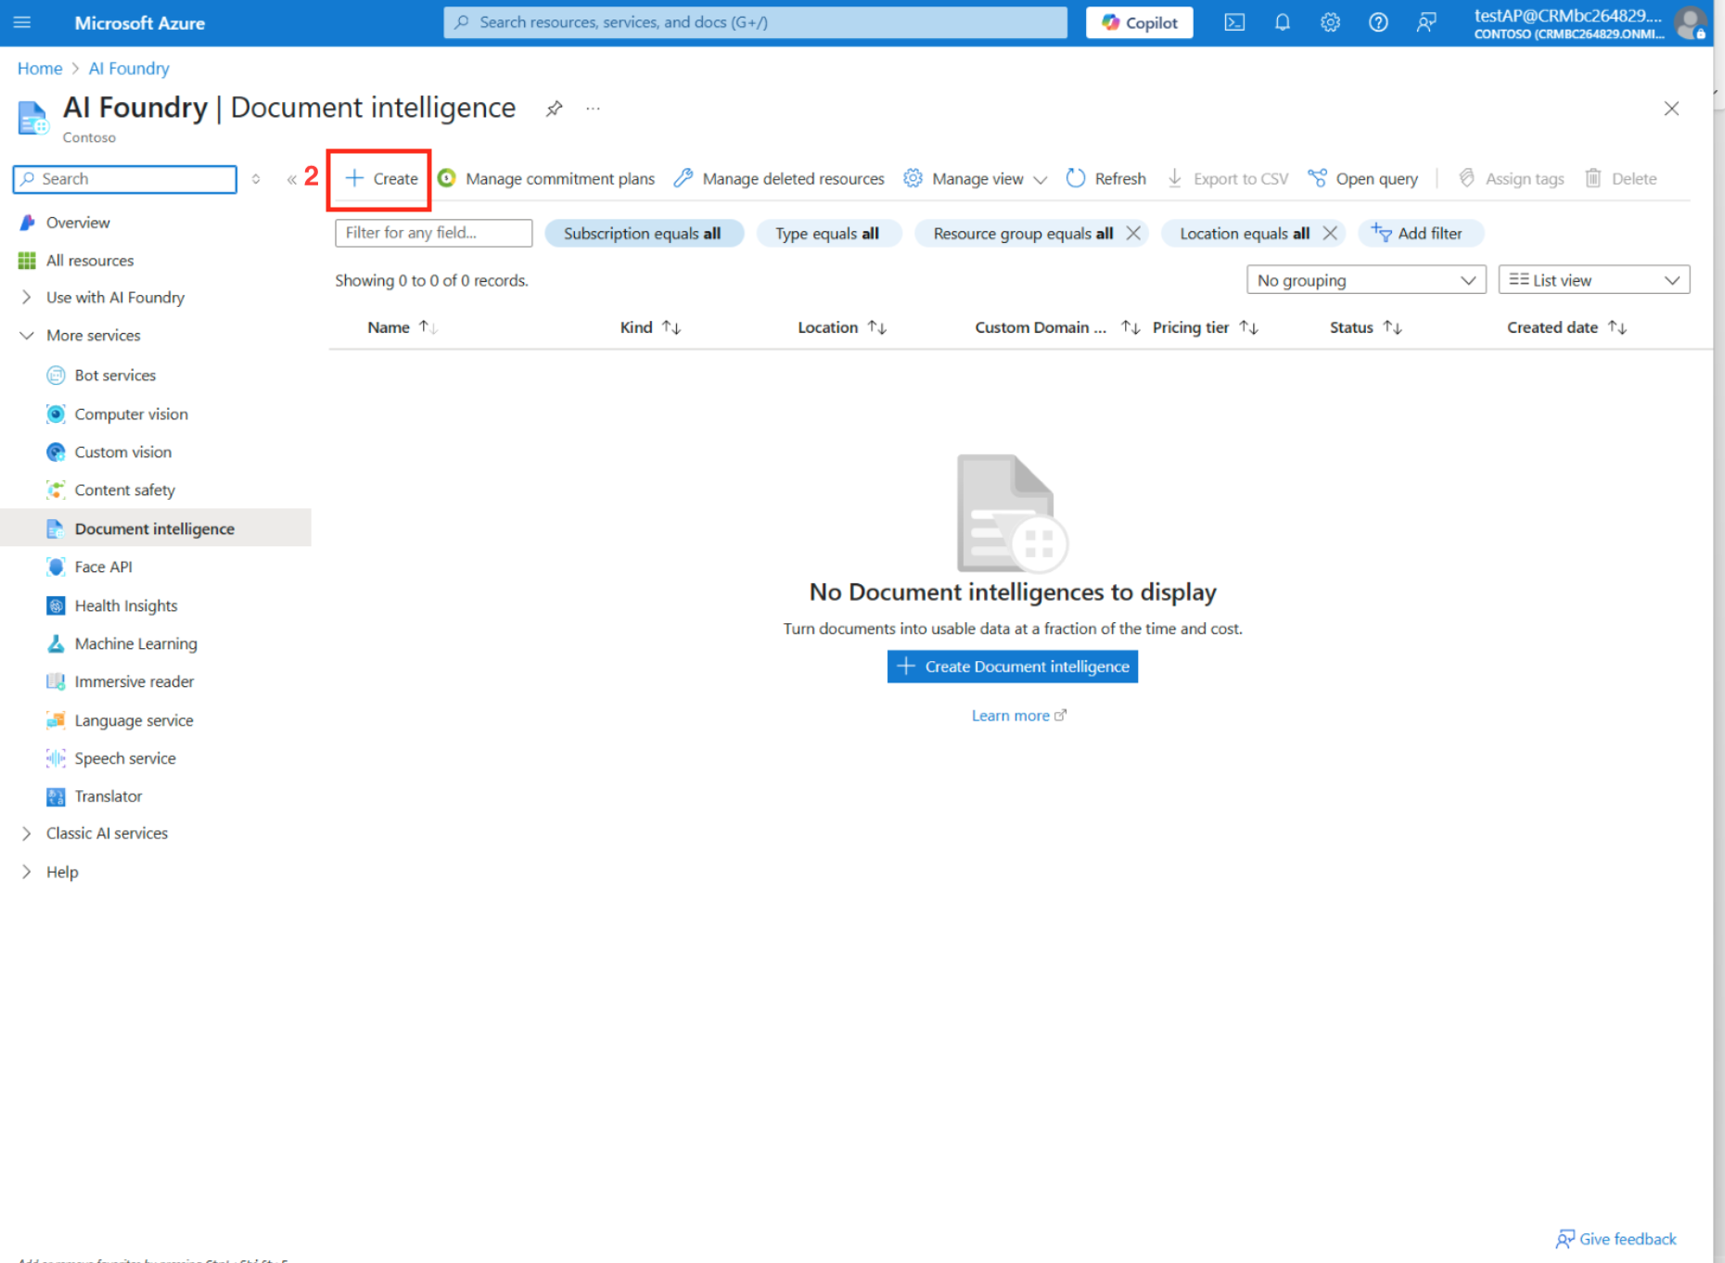Screen dimensions: 1725x1263
Task: Open the user account avatar
Action: [1690, 22]
